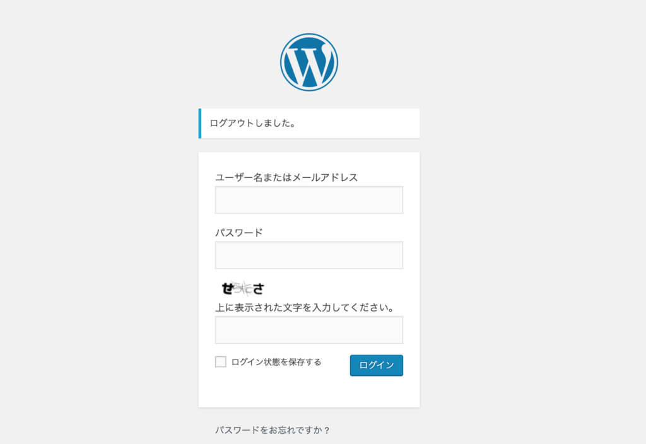
Task: Click the distorted gray characters in captcha
Action: pos(243,288)
